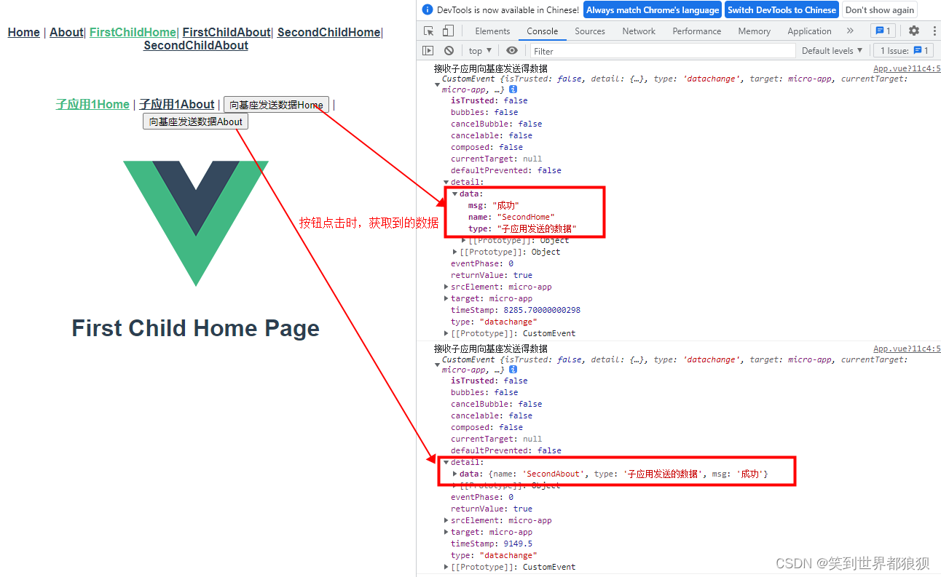Open the Default levels dropdown

point(832,51)
